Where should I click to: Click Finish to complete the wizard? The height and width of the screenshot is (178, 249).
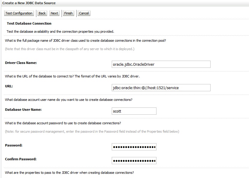[68, 13]
